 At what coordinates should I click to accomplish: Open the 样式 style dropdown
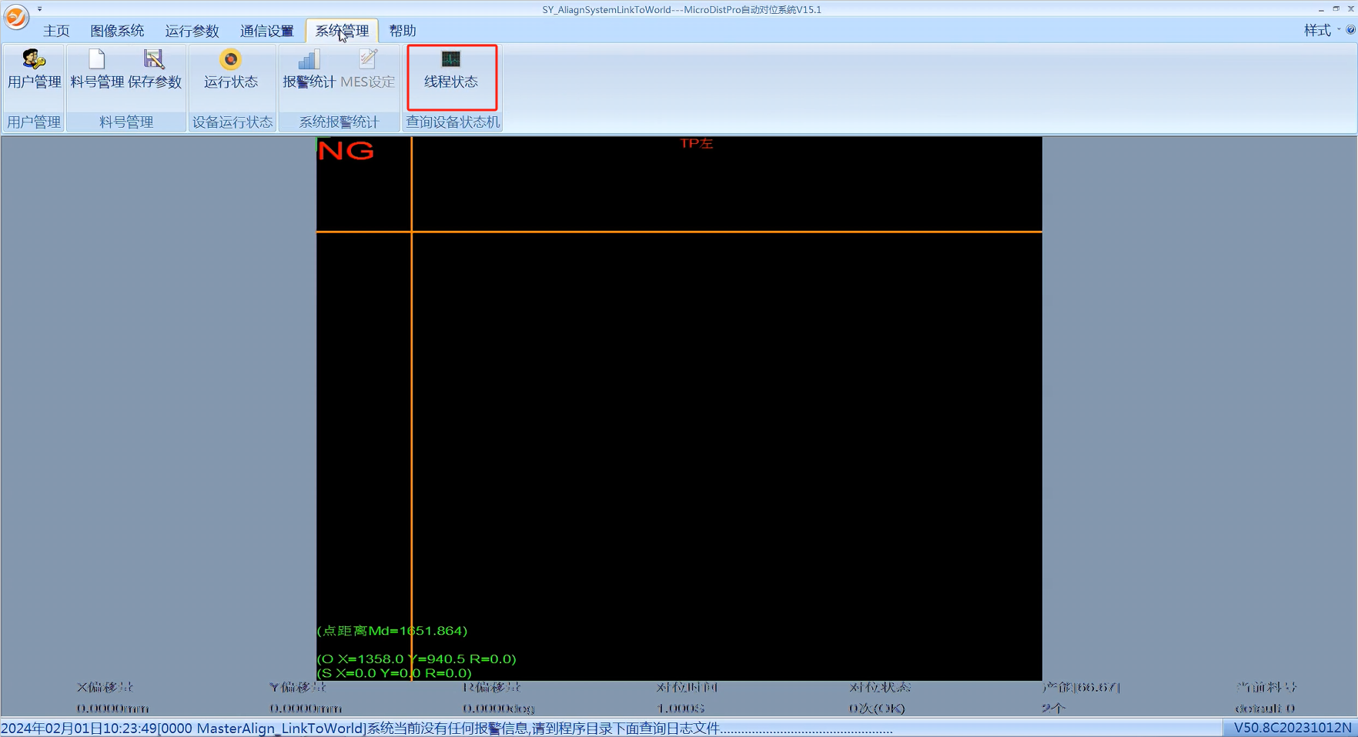[1321, 30]
